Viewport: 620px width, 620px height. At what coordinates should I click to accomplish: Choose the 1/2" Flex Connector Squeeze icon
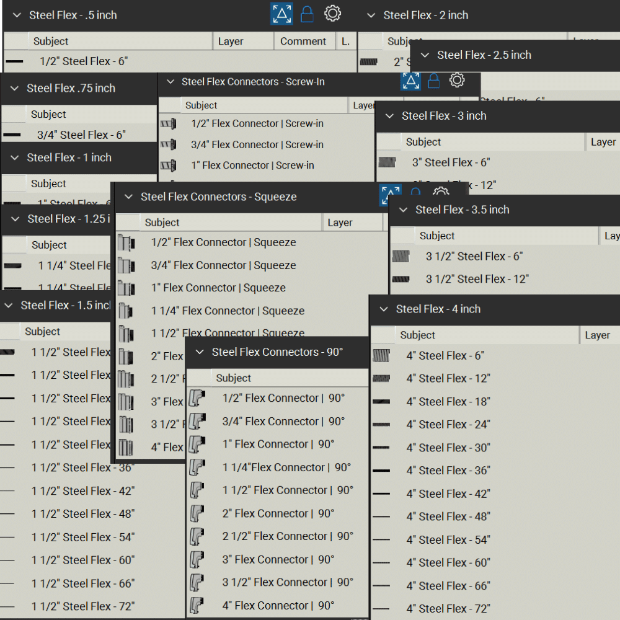click(x=126, y=242)
